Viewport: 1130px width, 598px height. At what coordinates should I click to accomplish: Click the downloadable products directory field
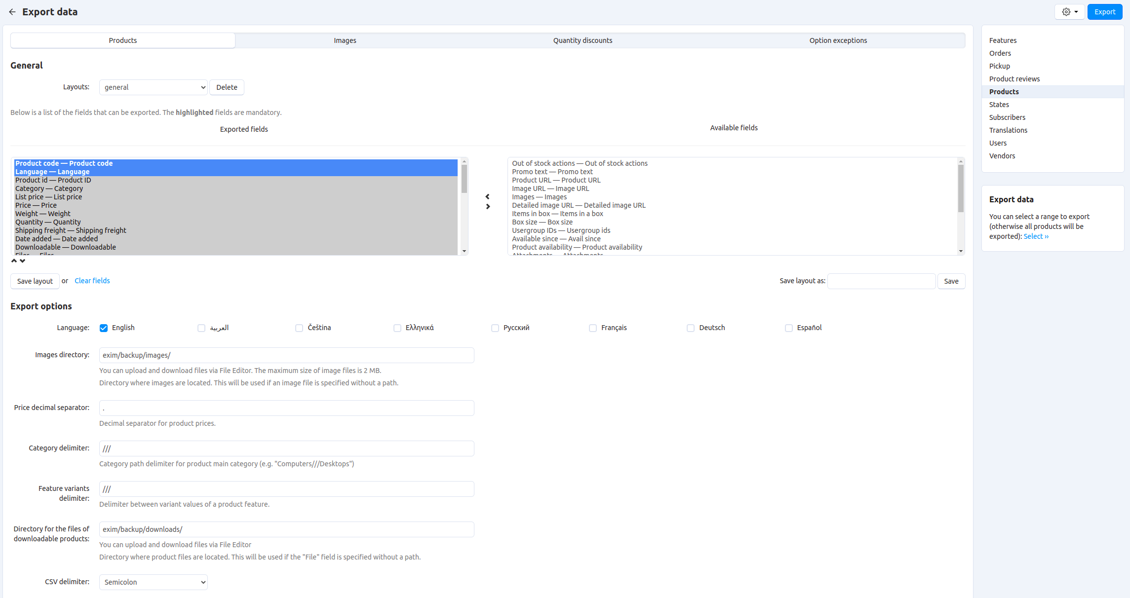coord(286,529)
